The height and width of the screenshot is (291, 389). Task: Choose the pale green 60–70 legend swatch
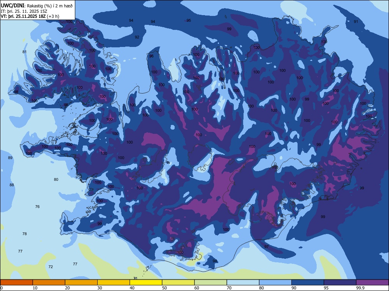coord(210,282)
